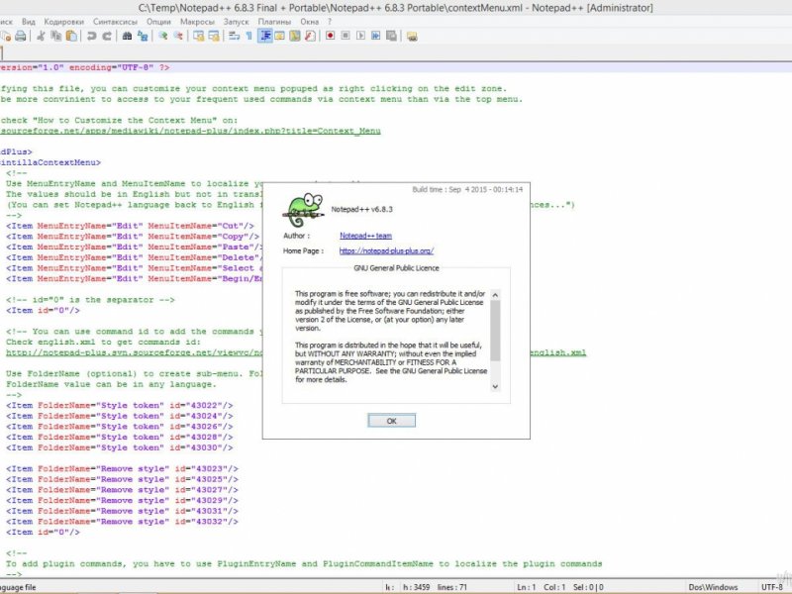The image size is (792, 594).
Task: Open the Notepad++ team author link
Action: [x=365, y=236]
